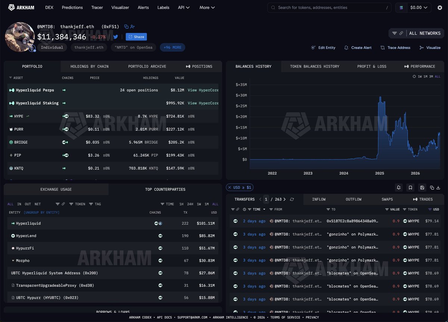This screenshot has width=448, height=322.
Task: Click Trace Address
Action: (395, 48)
